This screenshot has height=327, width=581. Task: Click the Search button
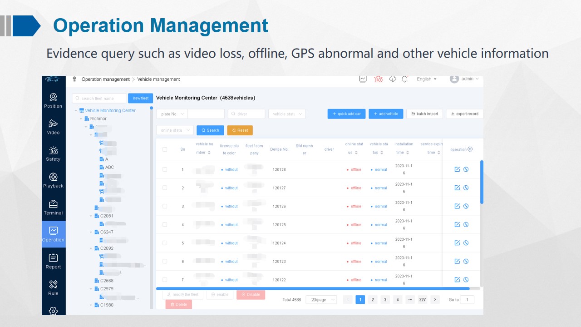coord(210,130)
